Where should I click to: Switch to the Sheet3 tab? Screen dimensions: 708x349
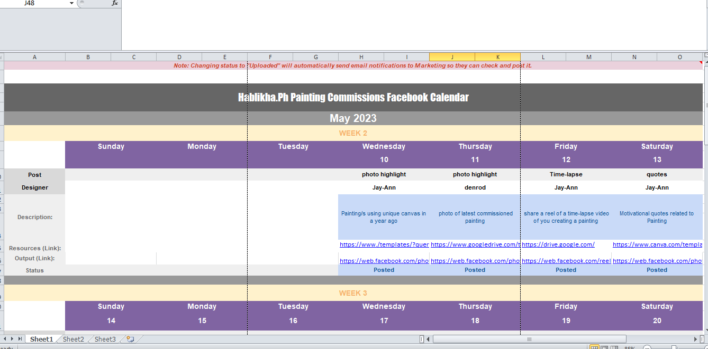(105, 339)
